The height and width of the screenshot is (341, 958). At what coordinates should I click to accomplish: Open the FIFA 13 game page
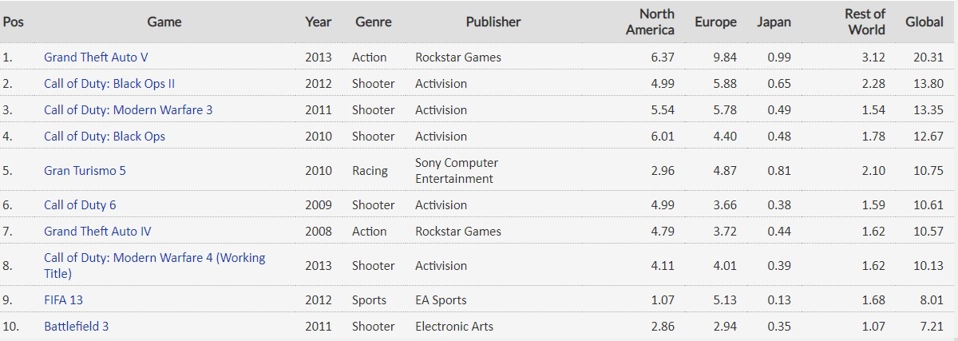63,300
